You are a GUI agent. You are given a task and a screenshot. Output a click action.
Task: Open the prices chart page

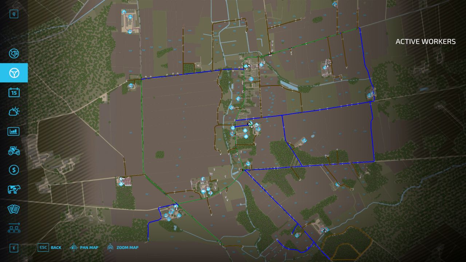click(x=14, y=131)
